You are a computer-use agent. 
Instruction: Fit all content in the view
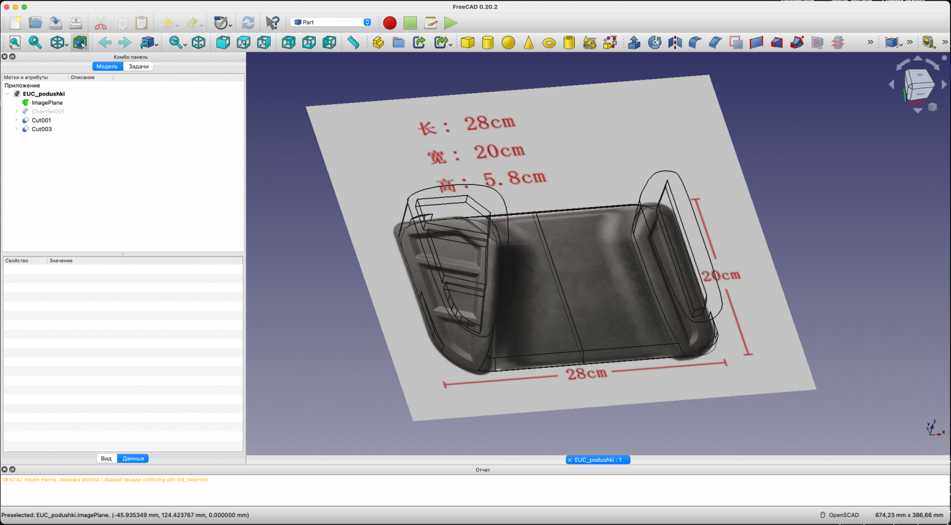[x=15, y=42]
